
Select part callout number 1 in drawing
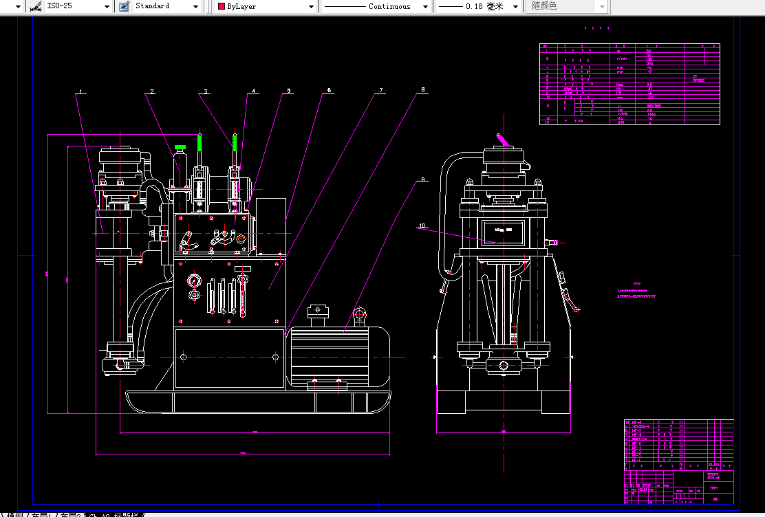81,91
